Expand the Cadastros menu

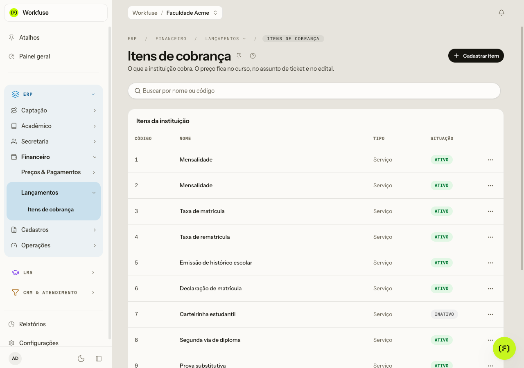[x=54, y=230]
